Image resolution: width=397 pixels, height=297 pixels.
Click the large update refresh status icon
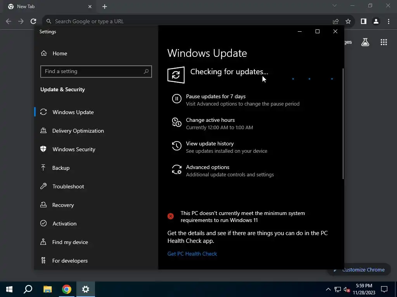click(x=176, y=75)
